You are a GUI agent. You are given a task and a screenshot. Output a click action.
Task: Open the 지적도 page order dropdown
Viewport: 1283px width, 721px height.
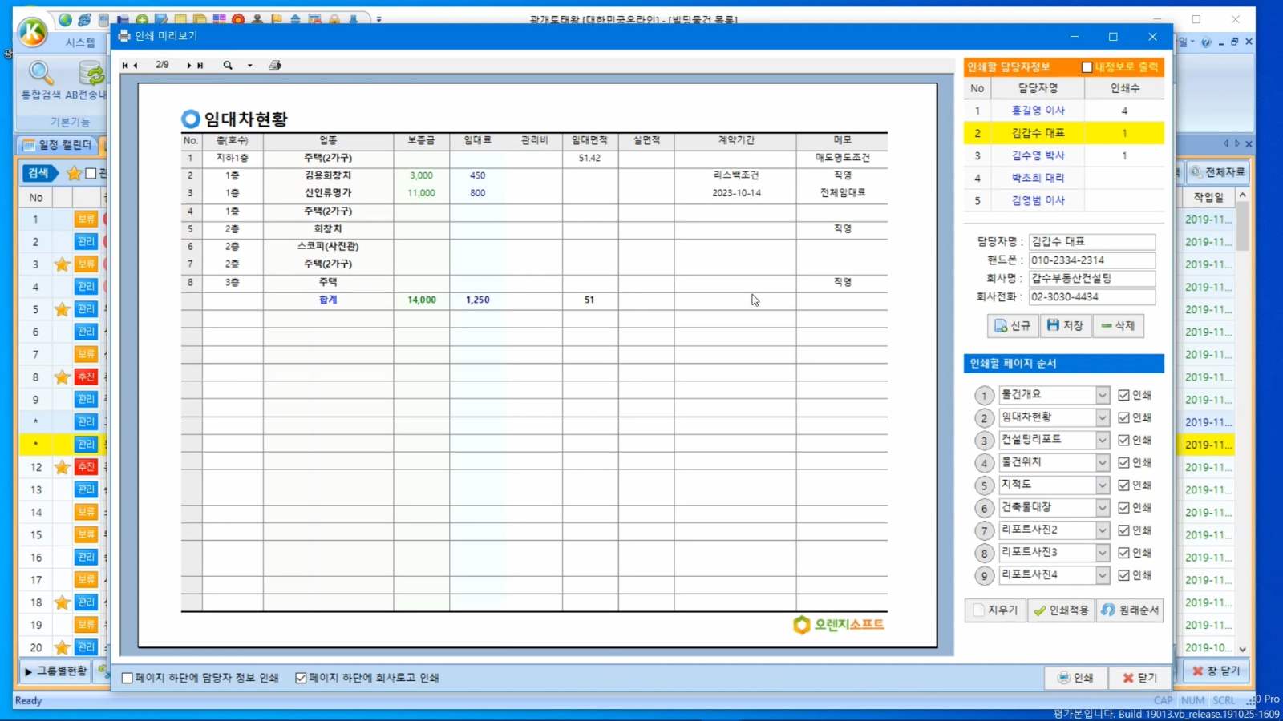point(1103,485)
